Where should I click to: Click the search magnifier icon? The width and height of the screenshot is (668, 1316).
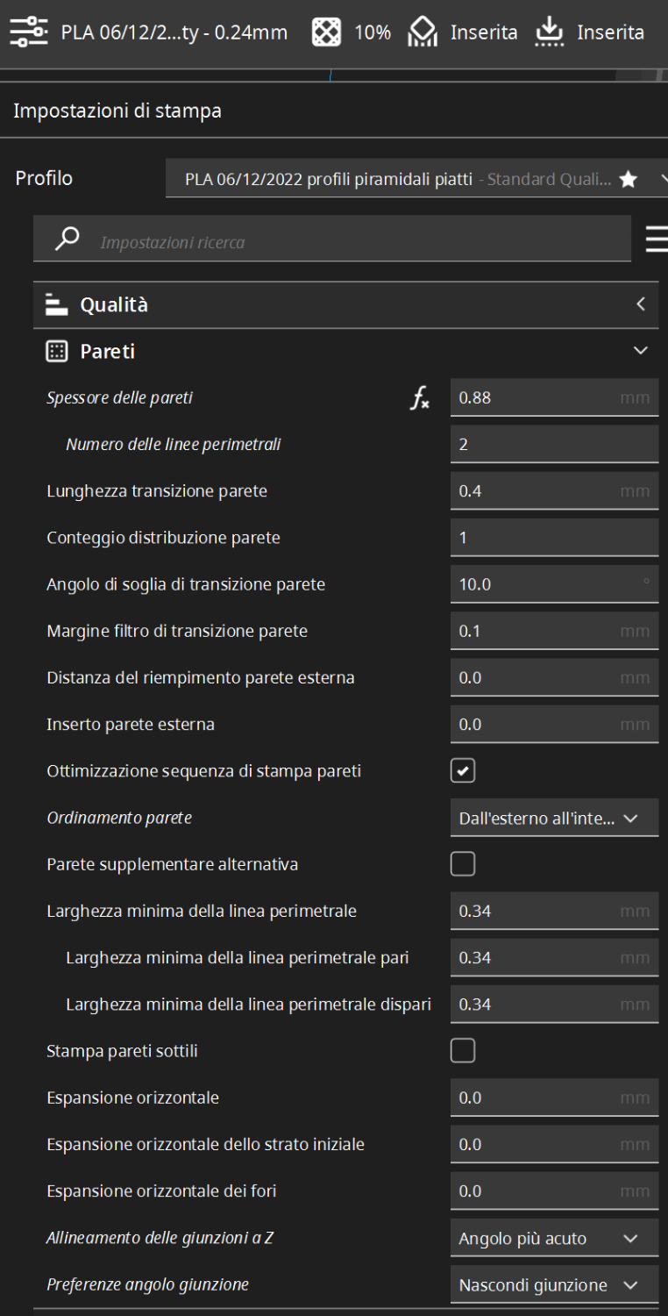[67, 240]
